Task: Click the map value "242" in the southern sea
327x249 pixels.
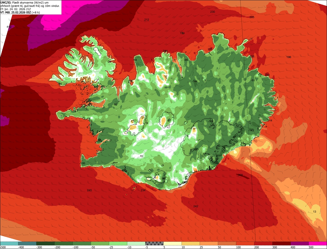Action: [x=196, y=206]
